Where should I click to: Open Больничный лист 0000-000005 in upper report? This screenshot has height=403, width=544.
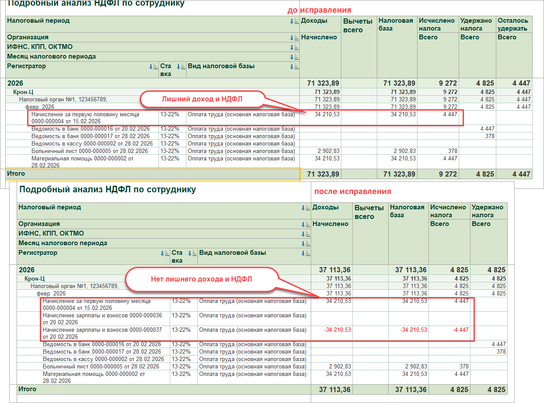pyautogui.click(x=90, y=151)
